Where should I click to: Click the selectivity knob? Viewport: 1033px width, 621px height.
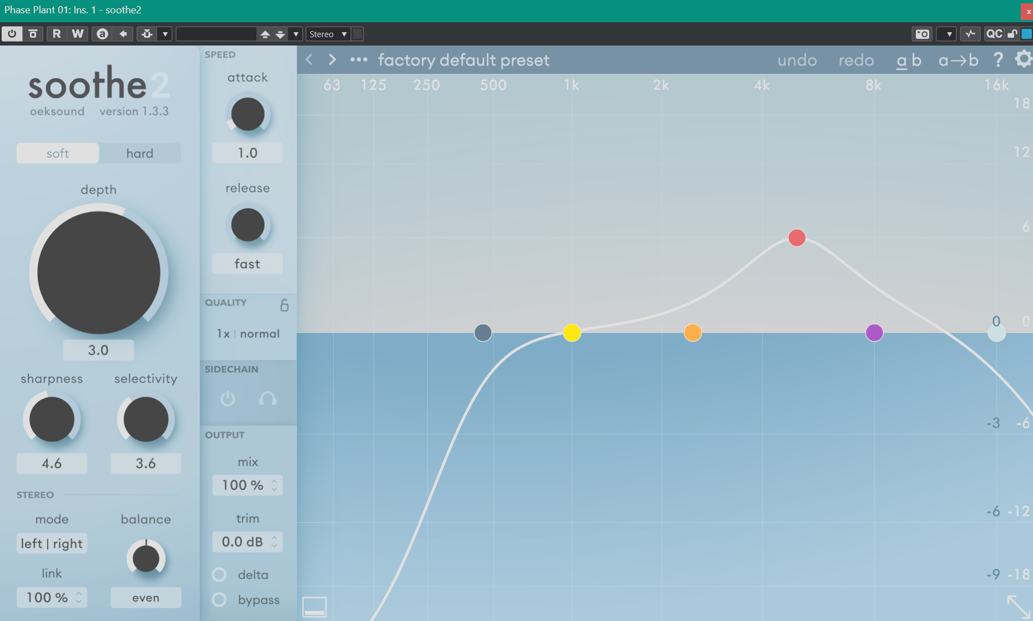pyautogui.click(x=146, y=419)
